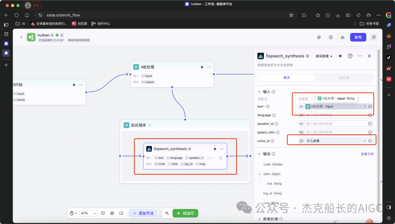Open the browser more options menu
The height and width of the screenshot is (224, 395).
click(379, 15)
